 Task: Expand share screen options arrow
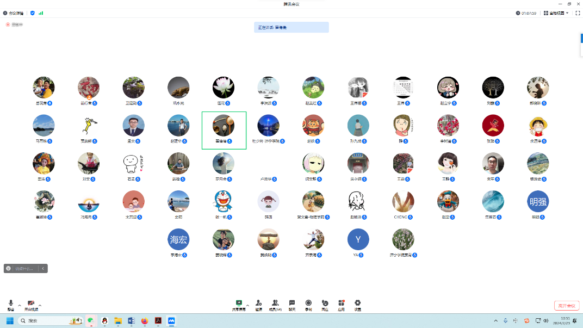pyautogui.click(x=247, y=305)
